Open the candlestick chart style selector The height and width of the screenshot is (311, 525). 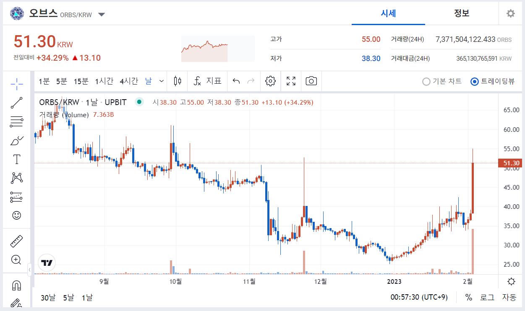(x=177, y=81)
